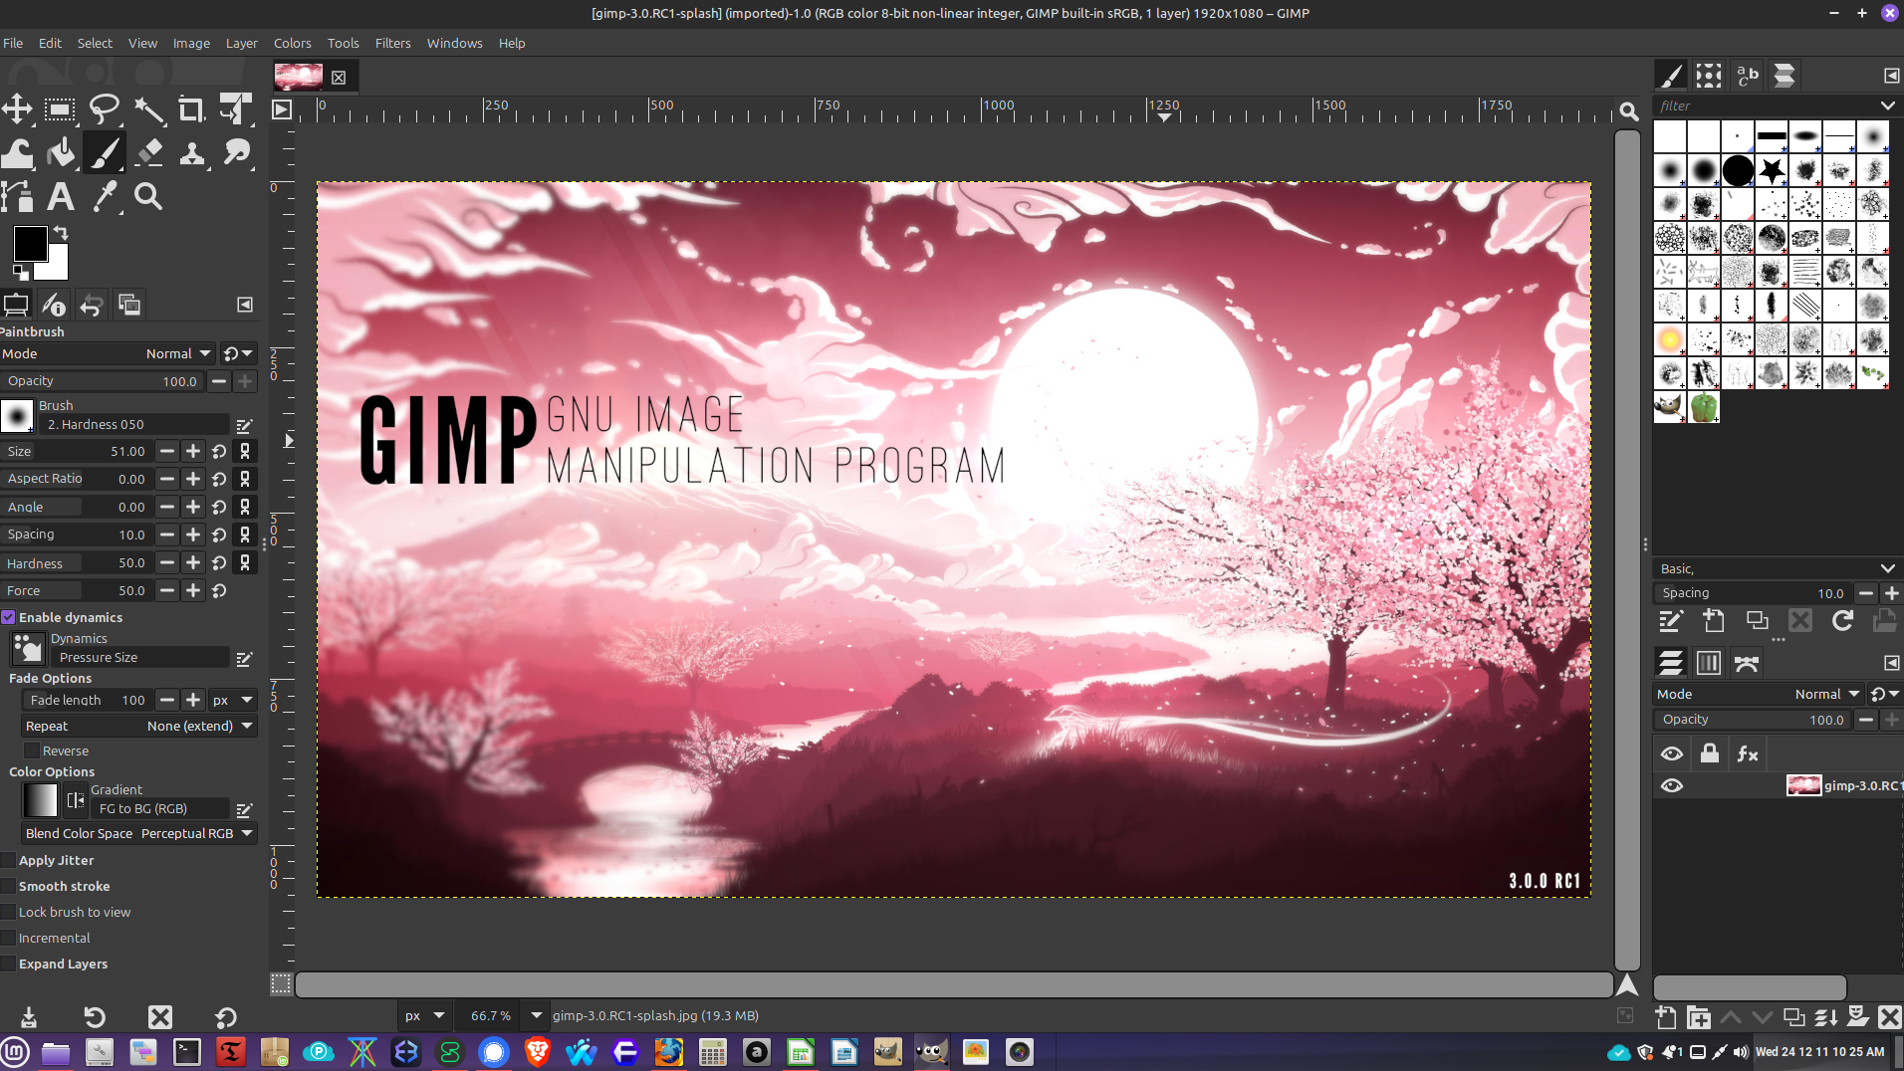The width and height of the screenshot is (1904, 1071).
Task: Select the Bucket Fill tool
Action: click(x=60, y=152)
